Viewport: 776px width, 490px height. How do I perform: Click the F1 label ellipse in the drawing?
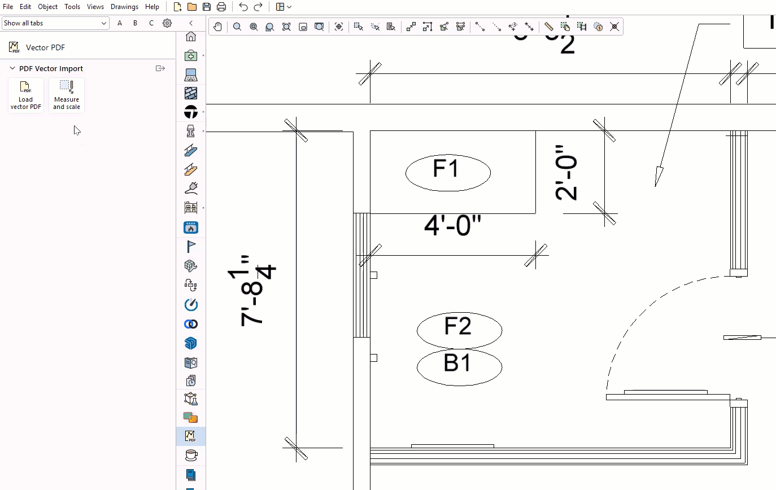coord(448,173)
